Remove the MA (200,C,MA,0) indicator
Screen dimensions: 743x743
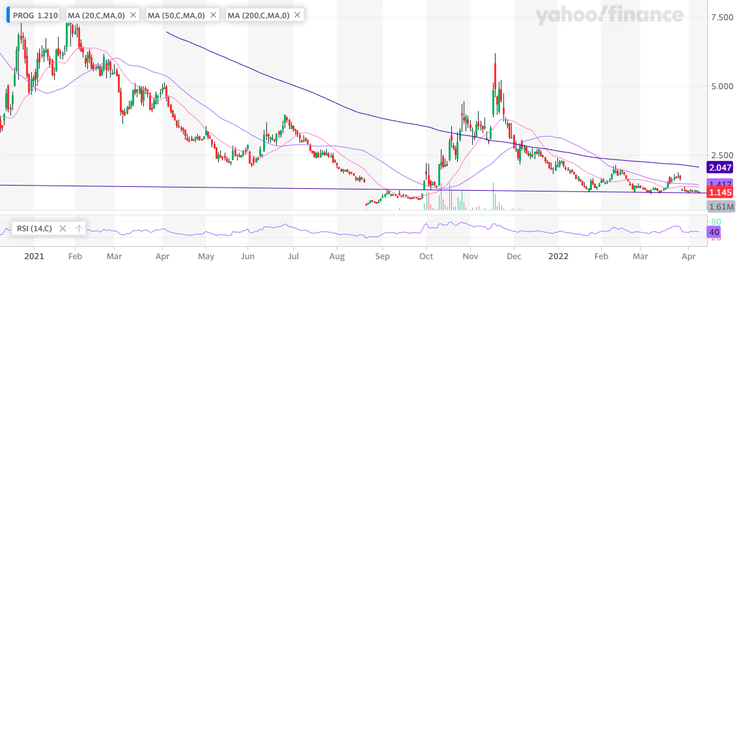[297, 15]
